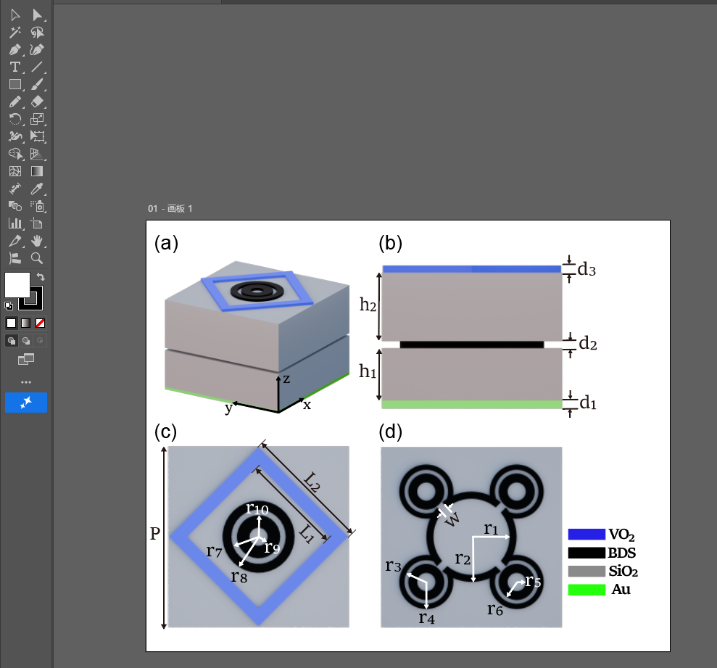Select the Scale tool

coord(37,120)
